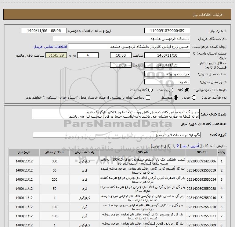Click the response time field 10:00
The width and height of the screenshot is (235, 227).
121,55
